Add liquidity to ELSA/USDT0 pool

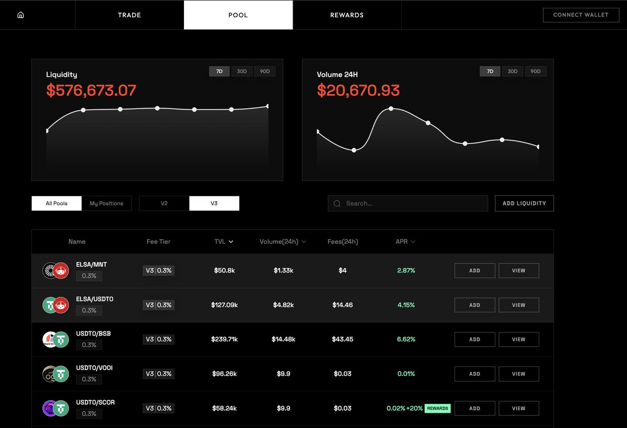[x=474, y=305]
